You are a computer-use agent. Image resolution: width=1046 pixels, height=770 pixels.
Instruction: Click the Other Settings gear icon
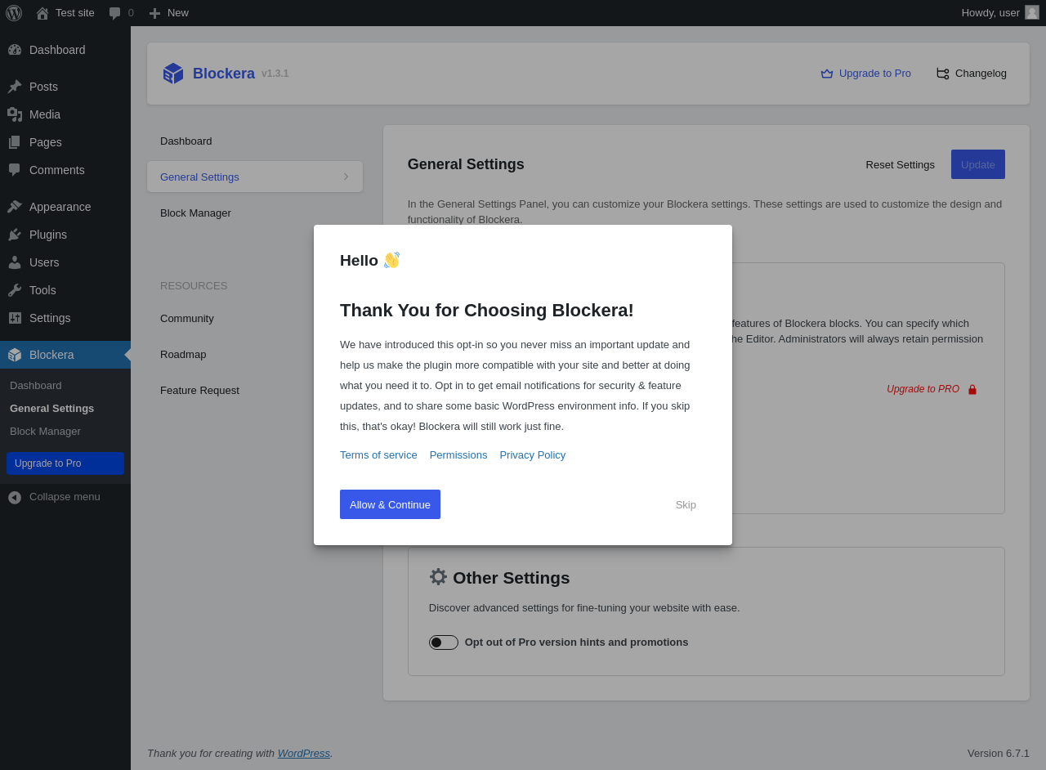point(438,577)
